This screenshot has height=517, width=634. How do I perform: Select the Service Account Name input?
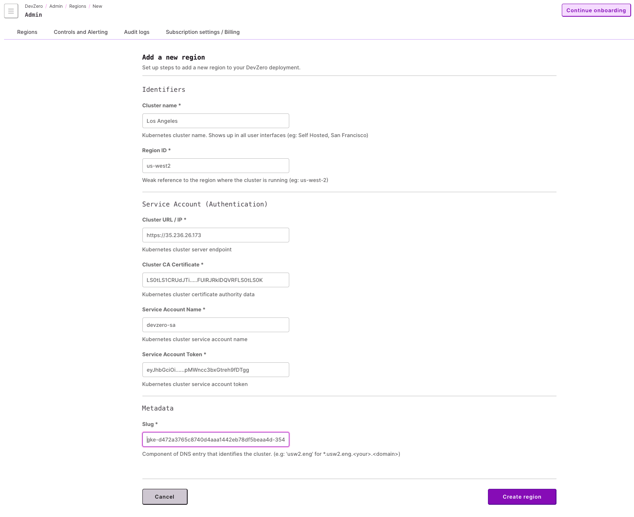(215, 325)
